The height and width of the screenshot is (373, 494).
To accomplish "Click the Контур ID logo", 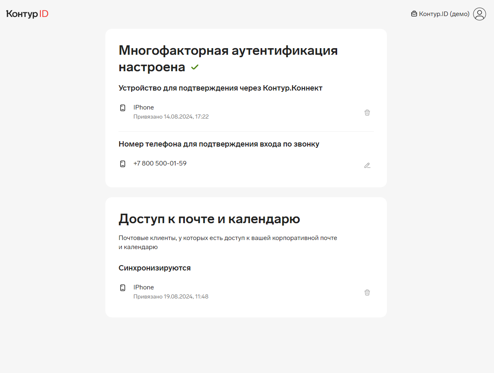I will [x=27, y=14].
